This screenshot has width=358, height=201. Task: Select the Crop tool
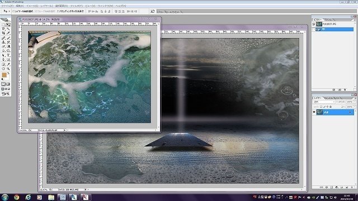pyautogui.click(x=3, y=33)
